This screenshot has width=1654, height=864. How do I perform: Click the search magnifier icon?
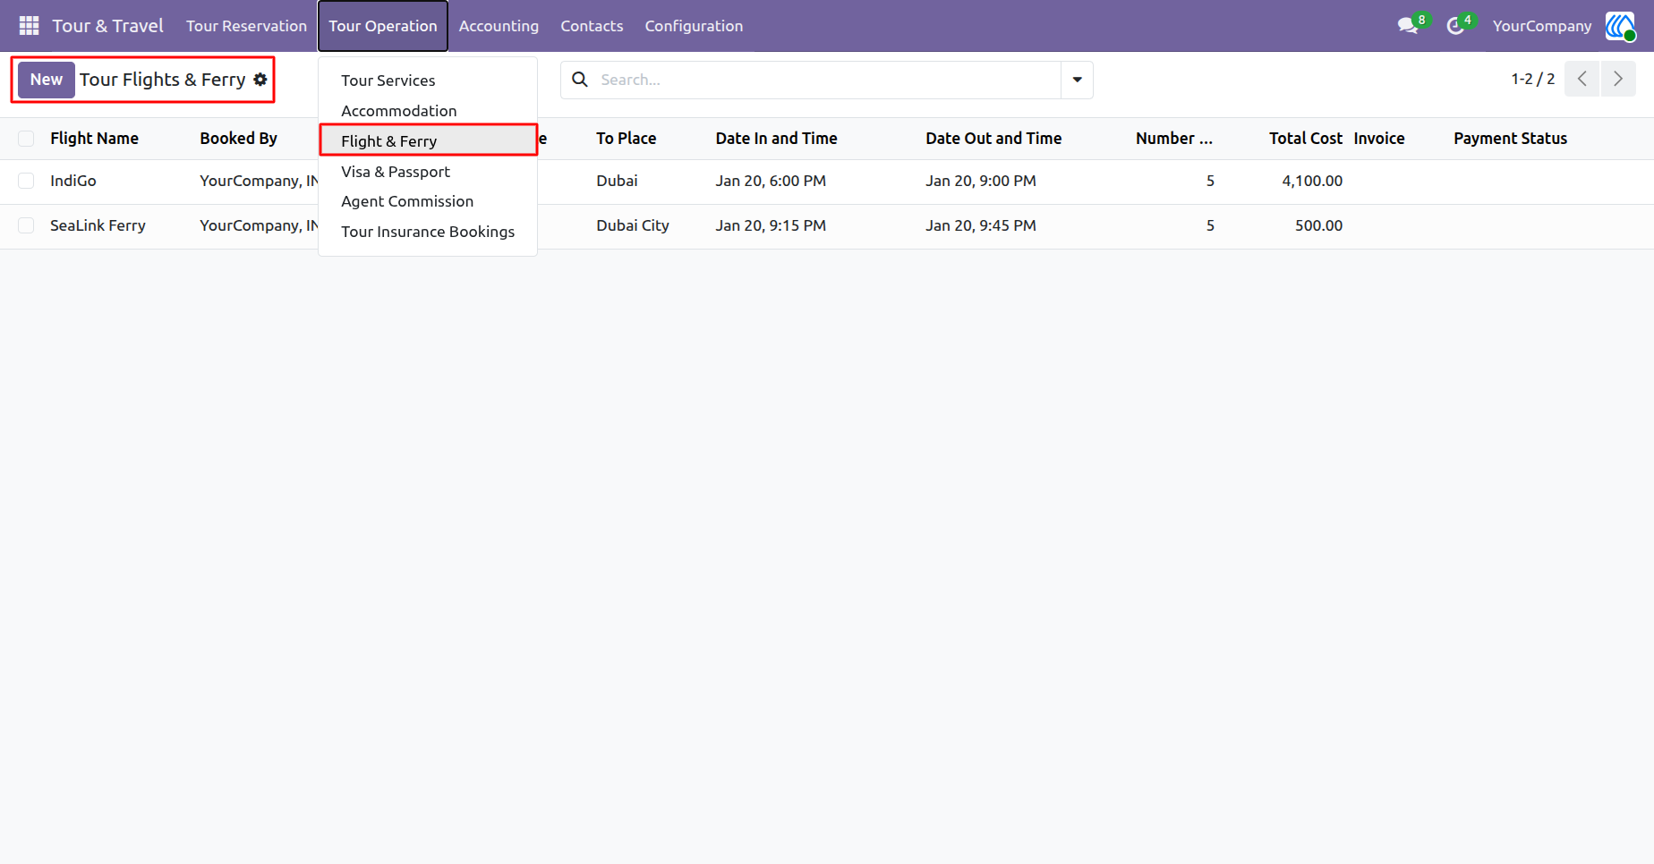pyautogui.click(x=580, y=80)
